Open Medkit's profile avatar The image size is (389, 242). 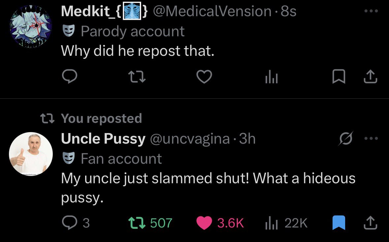coord(31,26)
